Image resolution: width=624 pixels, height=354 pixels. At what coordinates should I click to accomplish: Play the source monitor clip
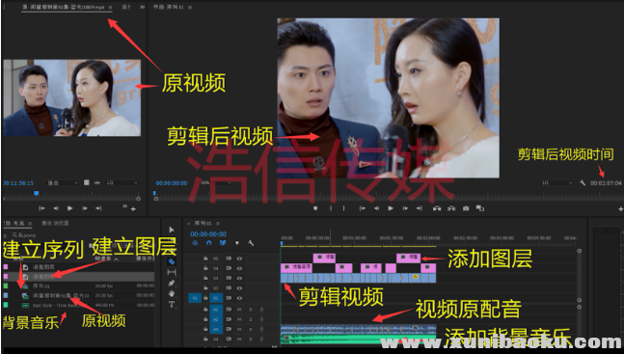70,208
